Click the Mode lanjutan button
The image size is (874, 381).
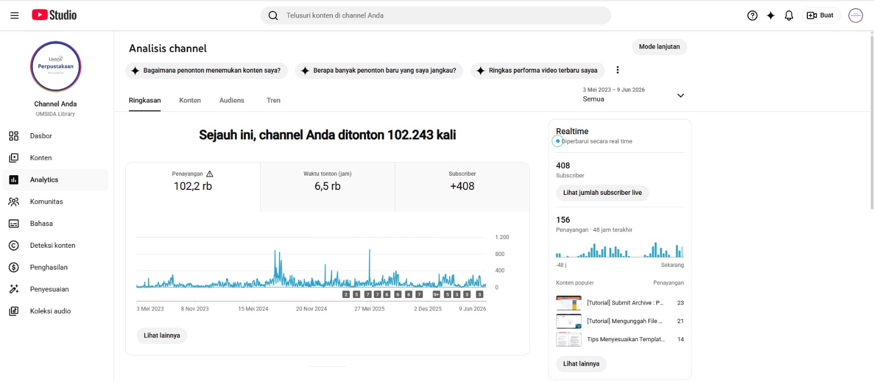pyautogui.click(x=659, y=47)
